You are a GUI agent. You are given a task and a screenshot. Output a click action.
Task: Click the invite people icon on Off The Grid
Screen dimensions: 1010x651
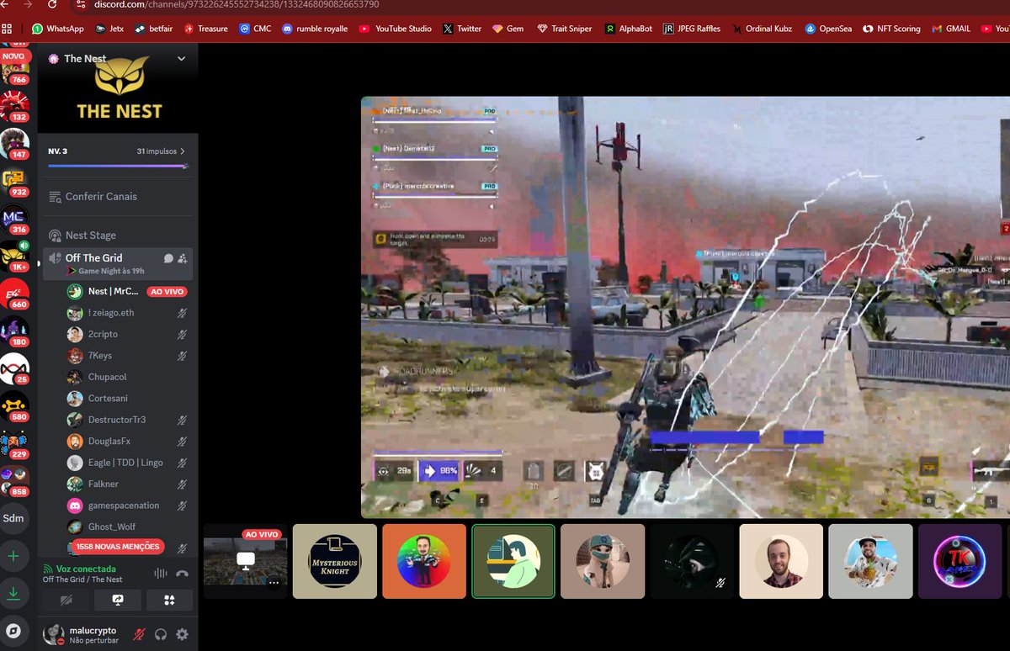tap(183, 258)
